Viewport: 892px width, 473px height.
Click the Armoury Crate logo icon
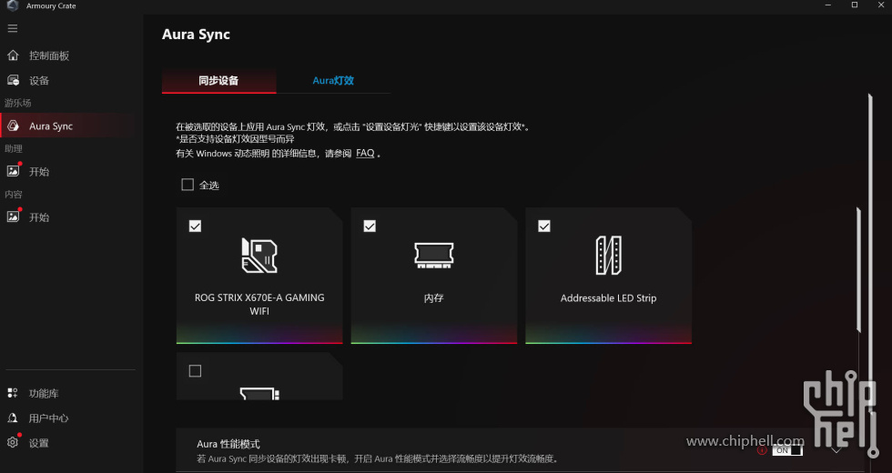[13, 5]
